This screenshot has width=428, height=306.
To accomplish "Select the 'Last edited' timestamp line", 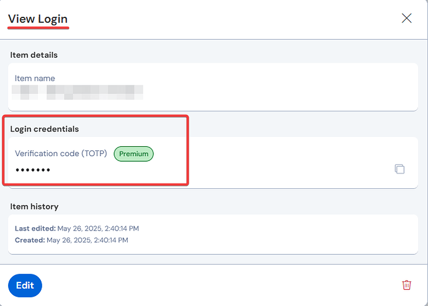I will point(77,229).
